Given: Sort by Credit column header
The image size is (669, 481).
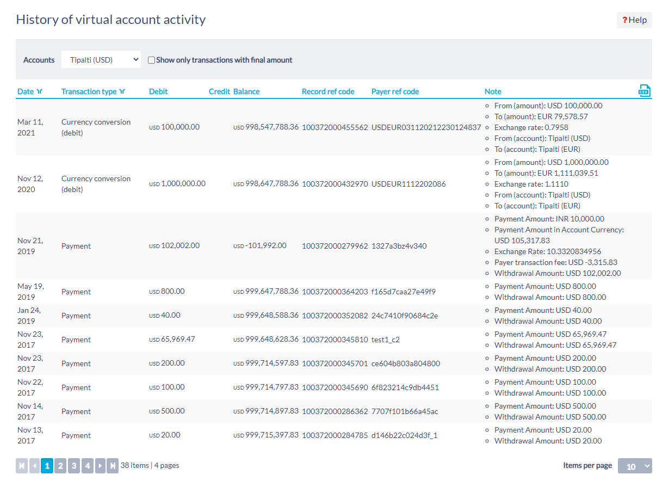Looking at the screenshot, I should coord(219,91).
